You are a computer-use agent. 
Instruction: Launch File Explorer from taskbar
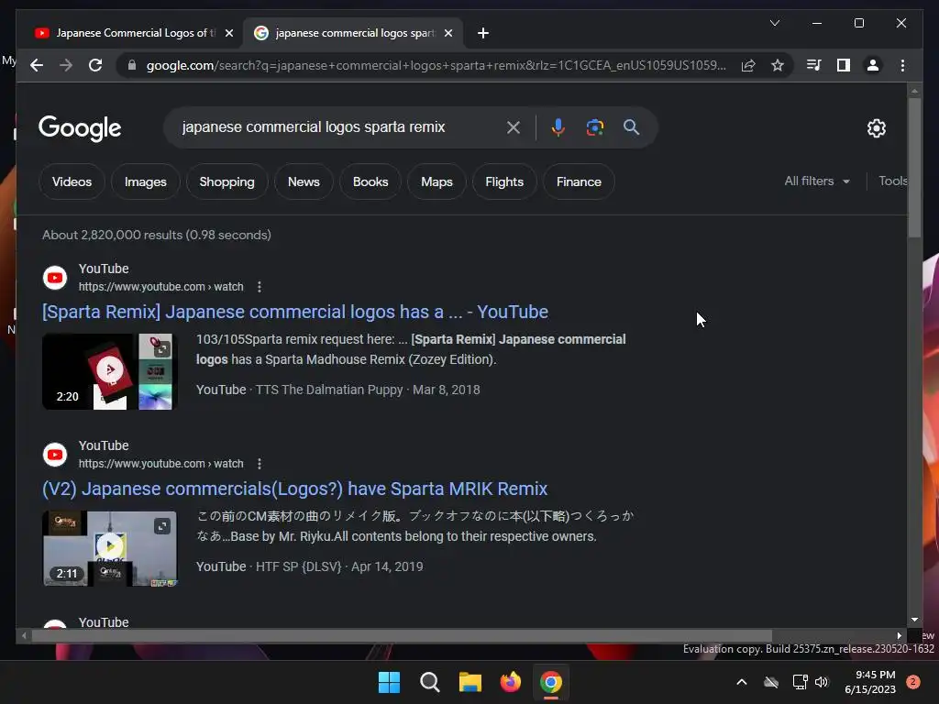(x=470, y=682)
